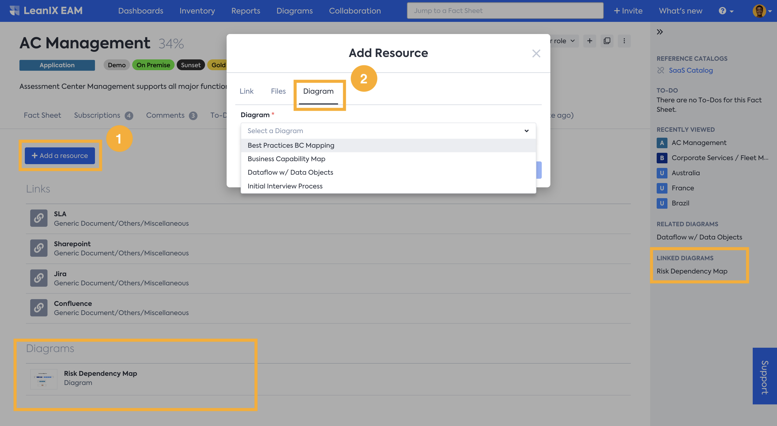
Task: Close the Add Resource dialog
Action: point(536,53)
